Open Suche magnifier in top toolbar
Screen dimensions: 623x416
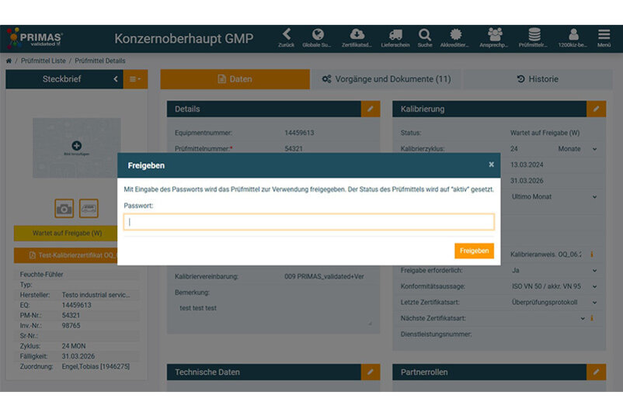[x=424, y=34]
